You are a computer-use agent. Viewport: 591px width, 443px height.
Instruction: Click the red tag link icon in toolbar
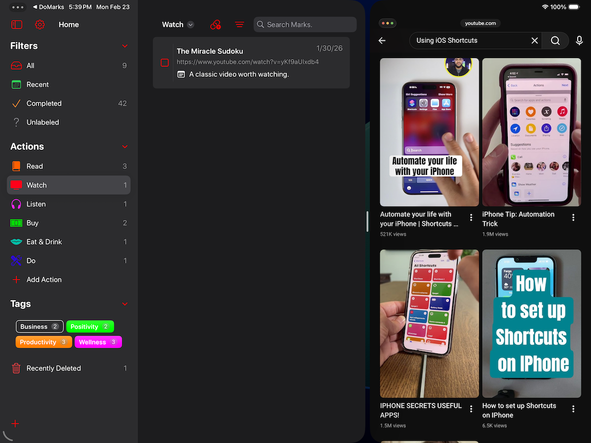(215, 25)
